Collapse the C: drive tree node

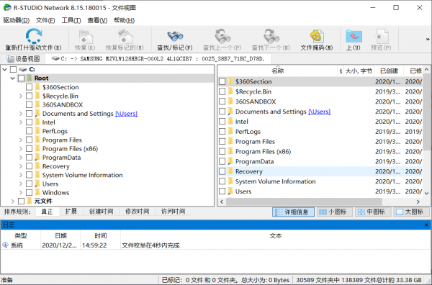click(x=5, y=69)
